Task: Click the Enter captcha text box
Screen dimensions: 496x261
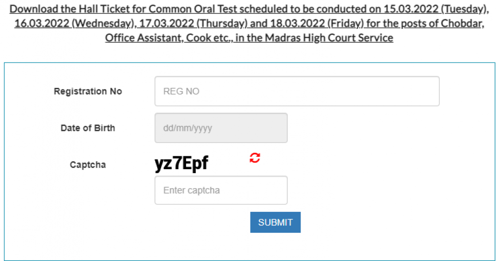Action: click(x=221, y=190)
